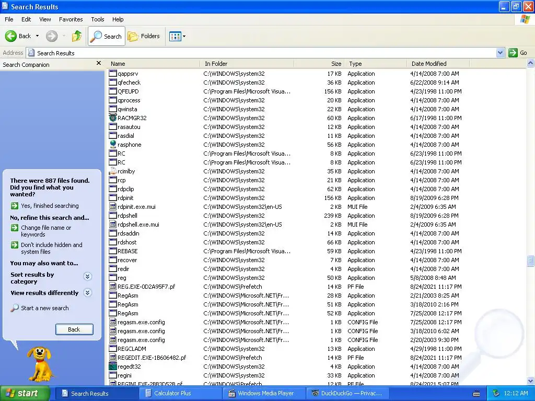Screen dimensions: 535x401
Task: Select the rdpinit.exe.mui file icon
Action: pyautogui.click(x=113, y=207)
